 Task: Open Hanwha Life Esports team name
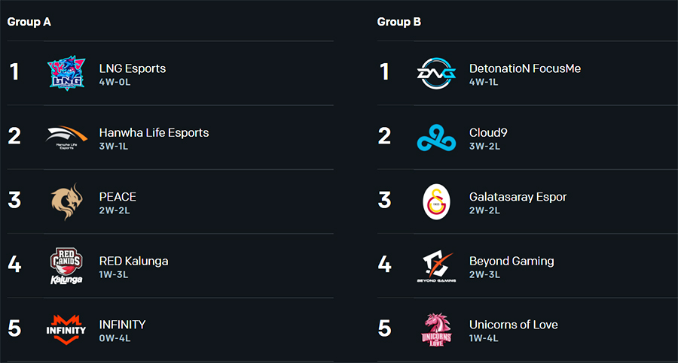tap(154, 132)
